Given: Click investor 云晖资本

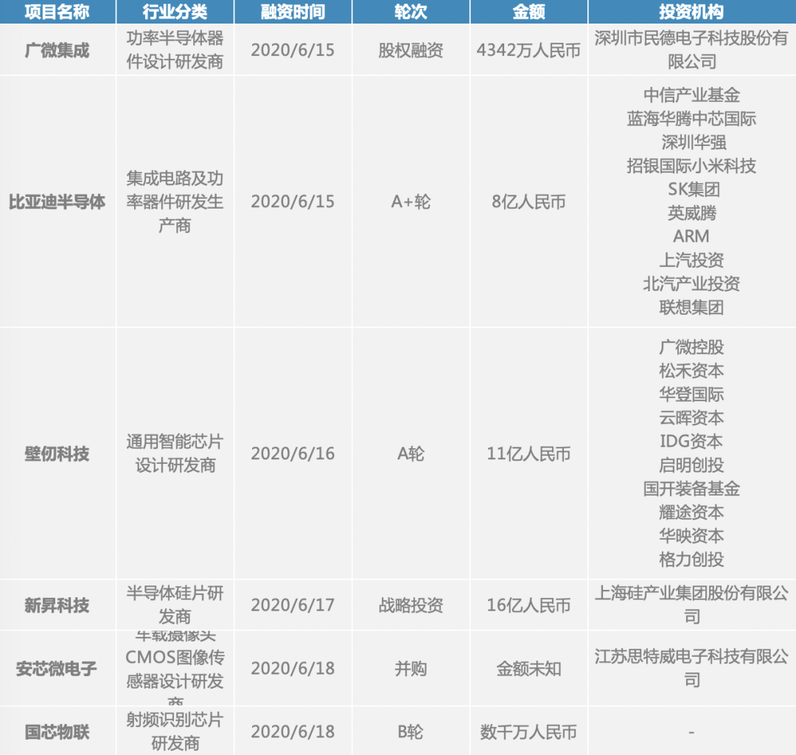Looking at the screenshot, I should [692, 418].
